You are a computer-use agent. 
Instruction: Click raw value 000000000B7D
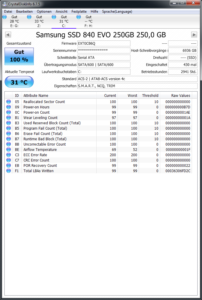pyautogui.click(x=178, y=107)
